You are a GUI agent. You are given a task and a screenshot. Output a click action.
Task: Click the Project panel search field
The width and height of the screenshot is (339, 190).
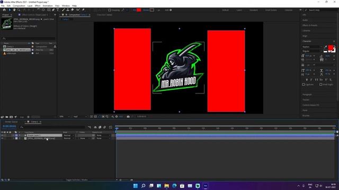click(x=28, y=39)
